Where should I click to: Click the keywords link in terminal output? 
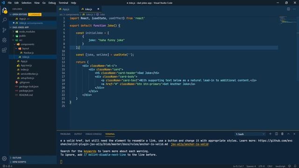pos(90,151)
